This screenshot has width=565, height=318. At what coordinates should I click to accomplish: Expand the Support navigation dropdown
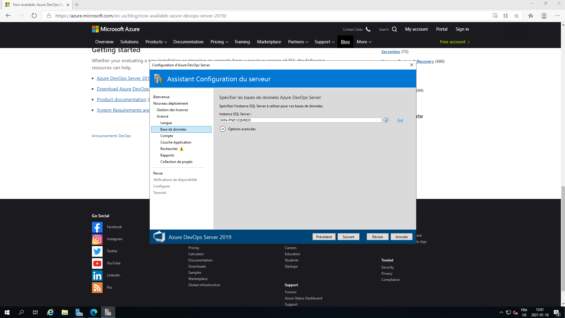pos(324,42)
